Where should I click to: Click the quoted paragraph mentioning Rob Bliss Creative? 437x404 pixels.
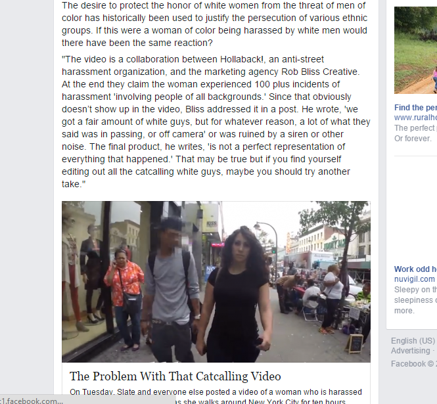tap(216, 122)
